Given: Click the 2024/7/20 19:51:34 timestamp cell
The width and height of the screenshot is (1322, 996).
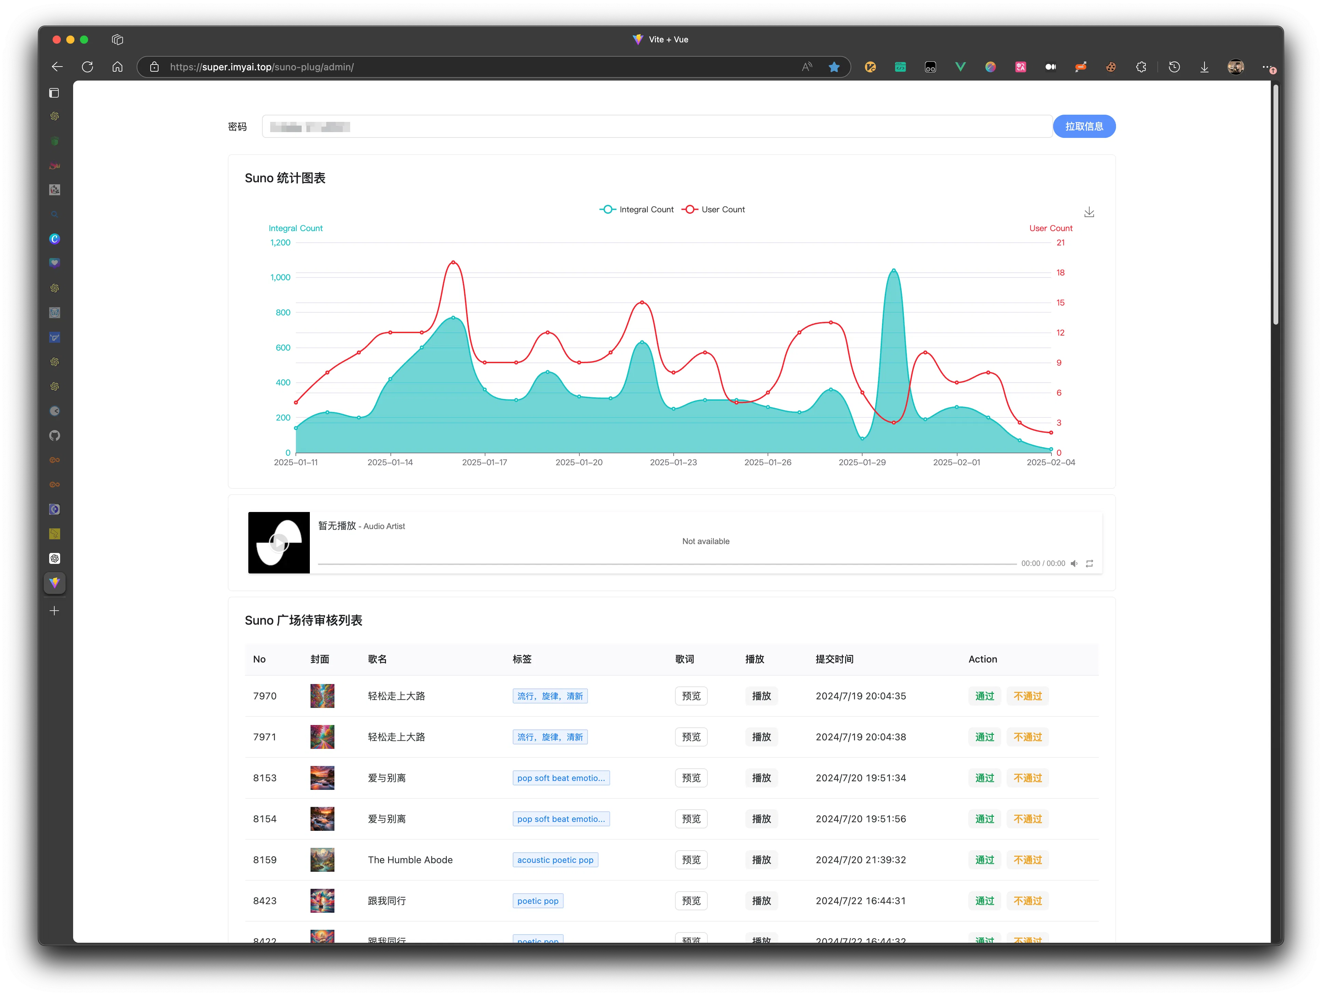Looking at the screenshot, I should [860, 778].
